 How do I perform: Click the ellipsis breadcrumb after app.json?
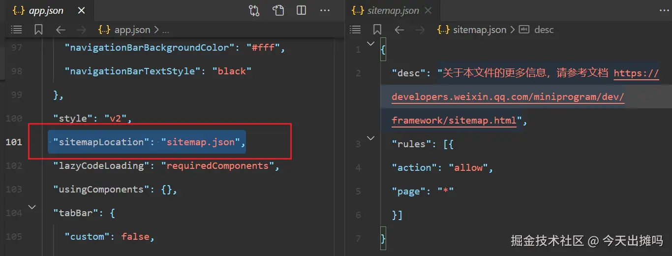pos(165,30)
